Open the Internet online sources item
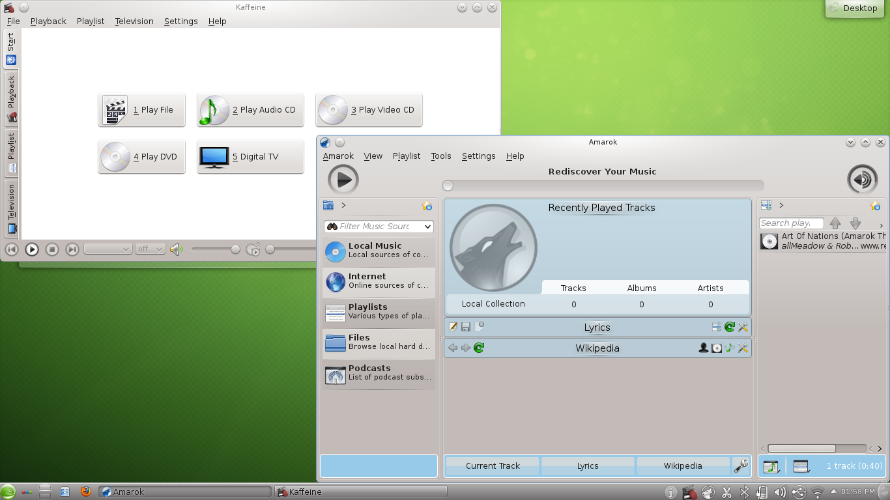This screenshot has width=890, height=500. (x=379, y=281)
